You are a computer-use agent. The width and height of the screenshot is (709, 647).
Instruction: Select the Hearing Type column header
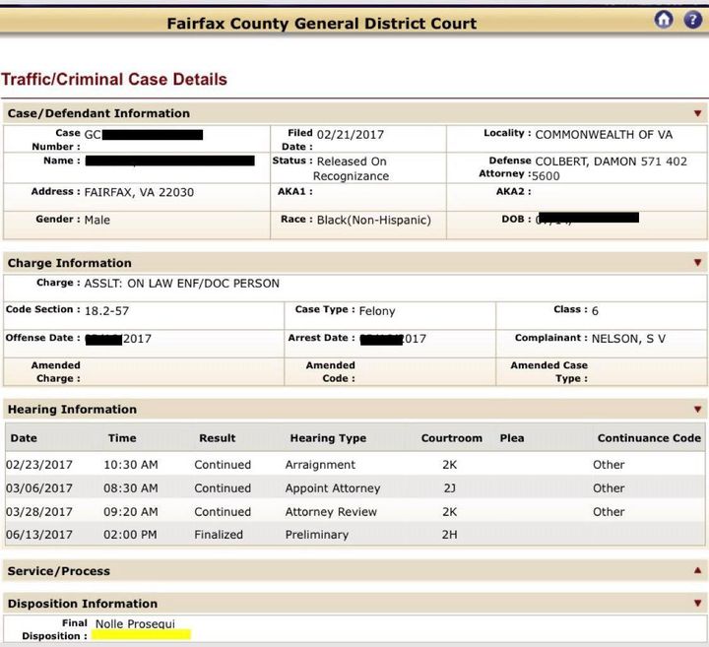328,438
